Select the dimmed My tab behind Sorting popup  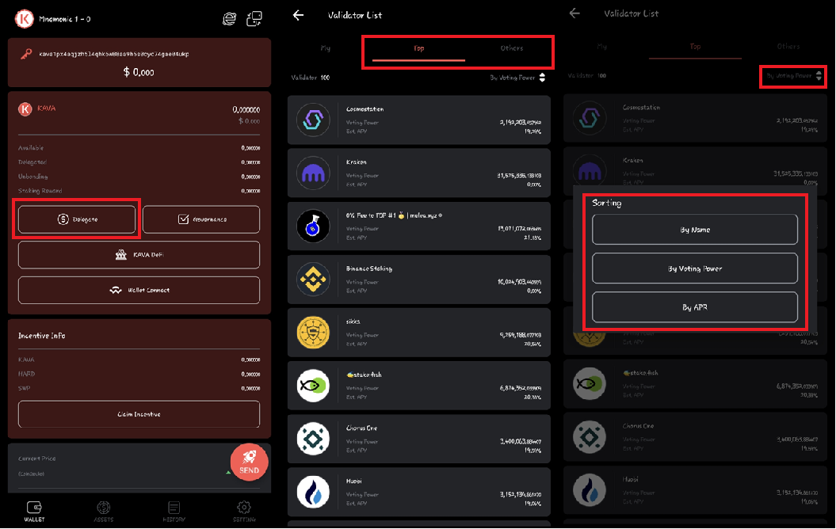tap(602, 47)
